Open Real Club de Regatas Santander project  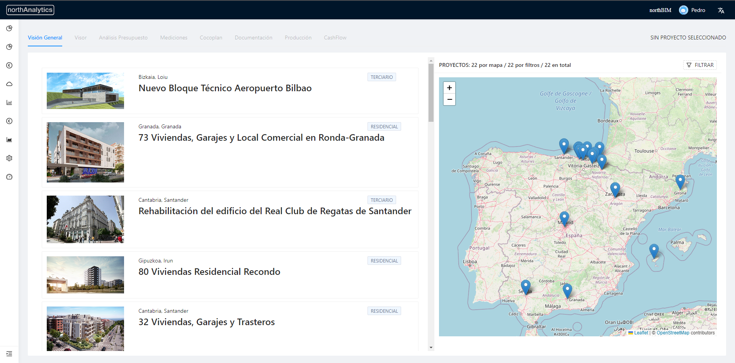275,211
